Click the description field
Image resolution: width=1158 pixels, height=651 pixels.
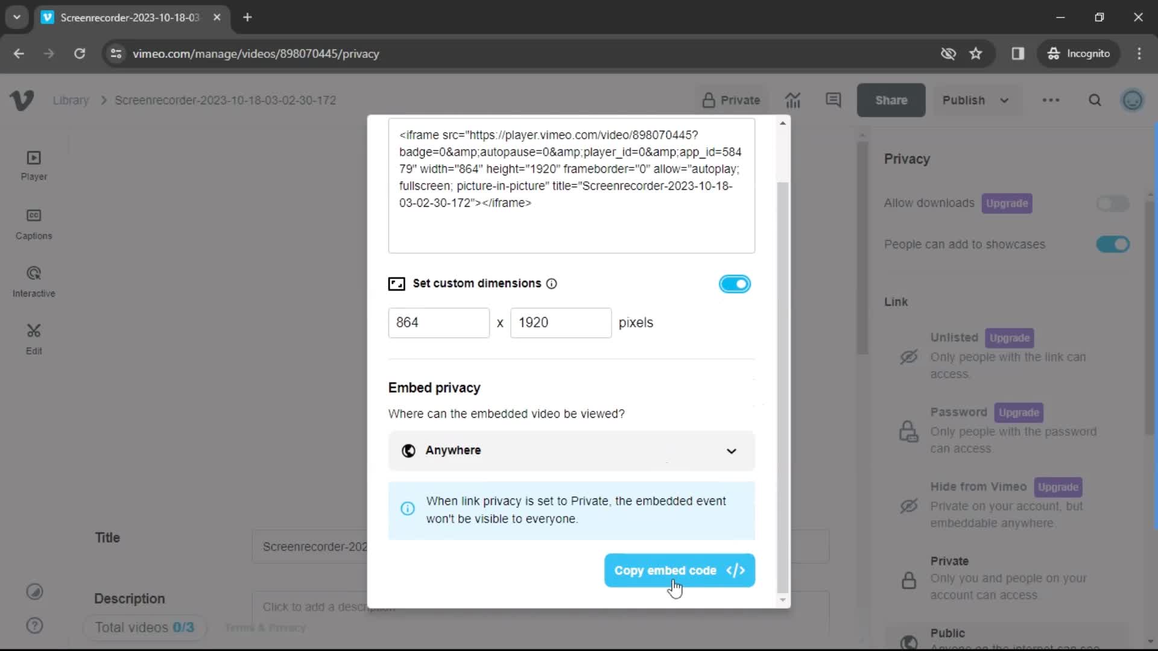(x=309, y=607)
